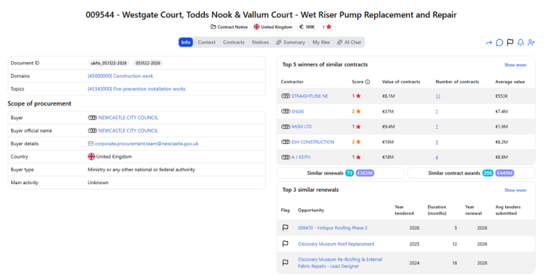Click the Similar contract awards button
The height and width of the screenshot is (277, 554).
(471, 173)
